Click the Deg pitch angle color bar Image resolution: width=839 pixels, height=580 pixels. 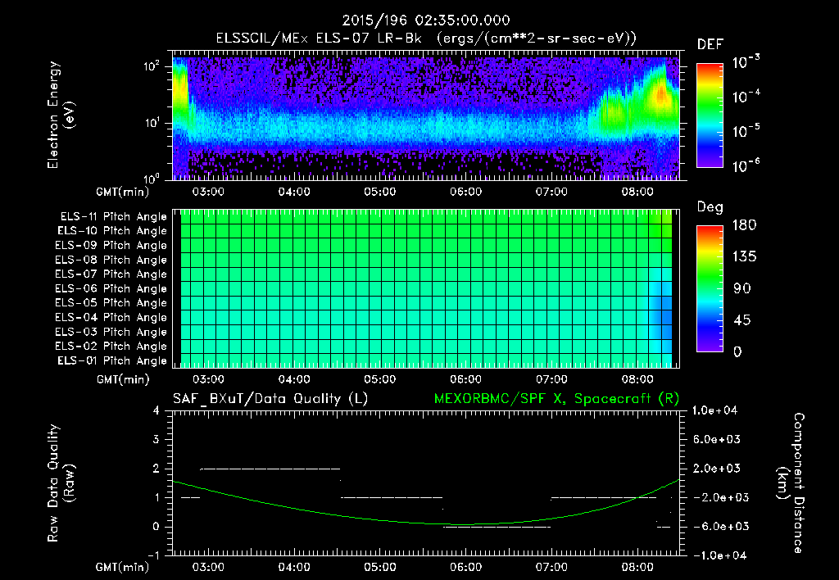click(710, 288)
